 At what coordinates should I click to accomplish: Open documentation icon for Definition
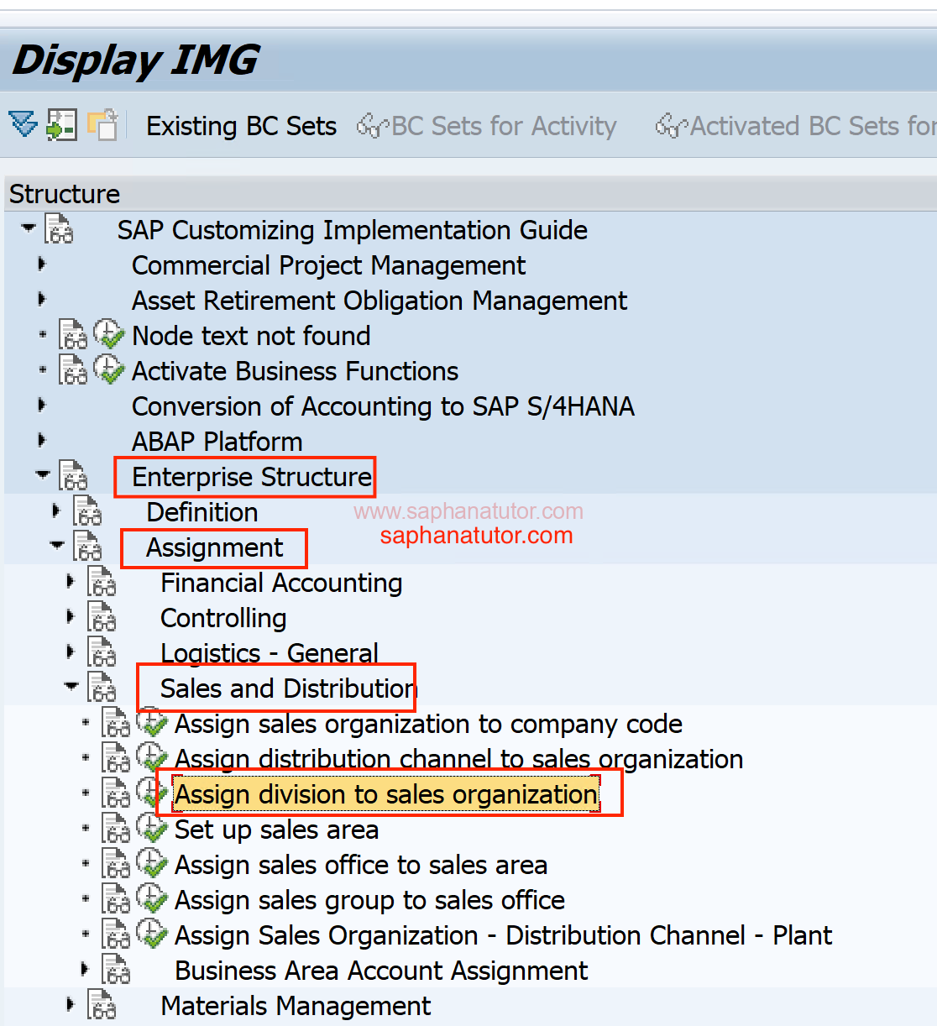(87, 510)
